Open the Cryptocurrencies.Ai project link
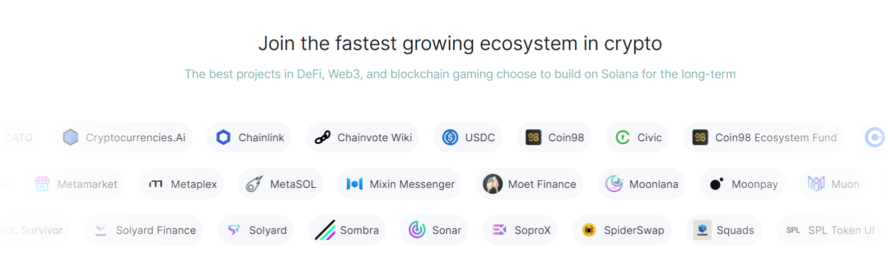Image resolution: width=888 pixels, height=255 pixels. click(x=123, y=137)
